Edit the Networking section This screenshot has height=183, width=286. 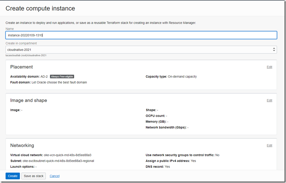[269, 146]
